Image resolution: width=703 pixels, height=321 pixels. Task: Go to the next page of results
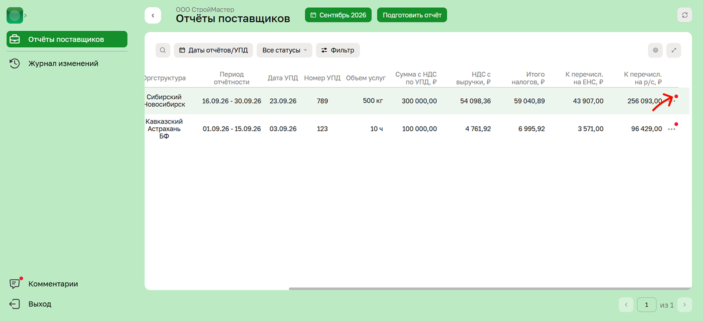(x=684, y=305)
